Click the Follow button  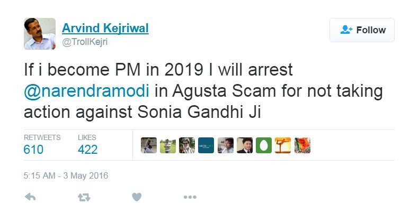tap(362, 30)
